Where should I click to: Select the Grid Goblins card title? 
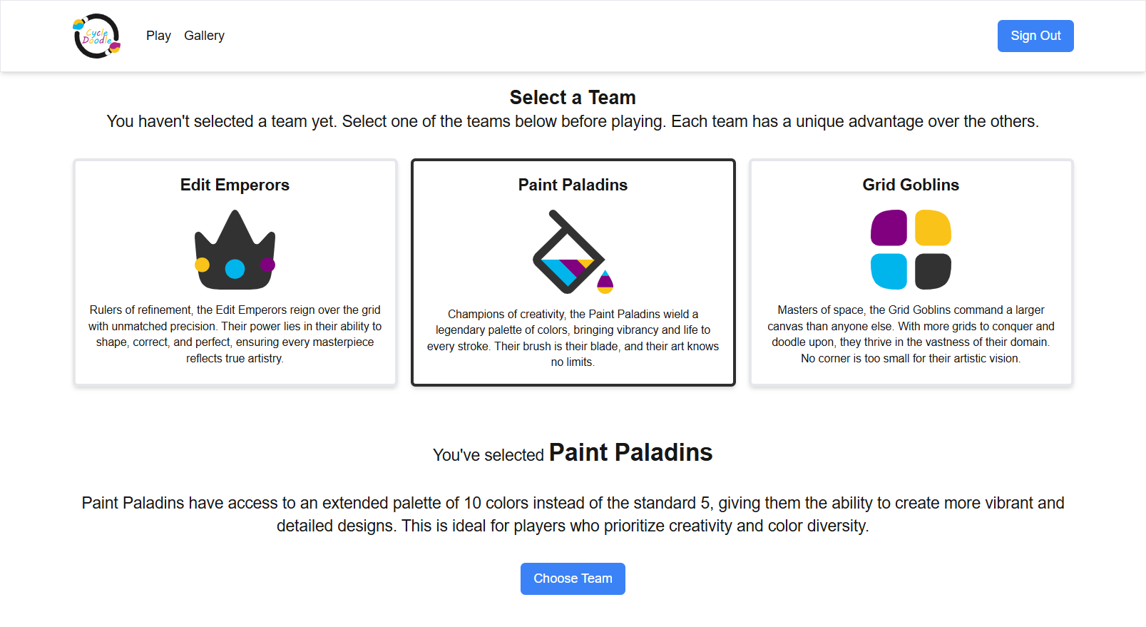(x=911, y=185)
